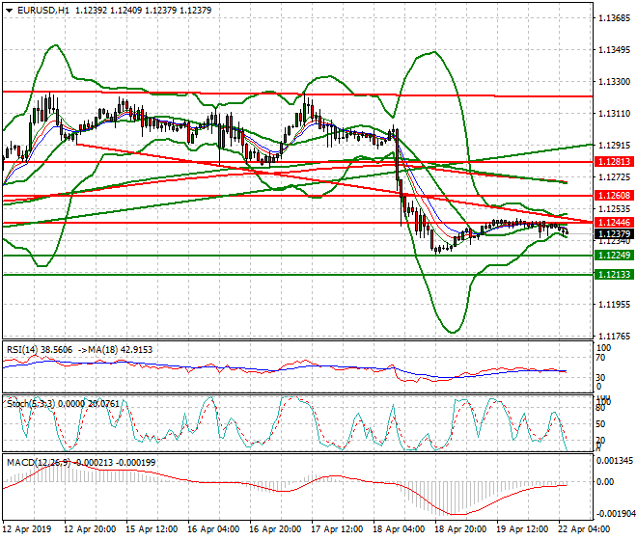The width and height of the screenshot is (637, 540).
Task: Click the MACD scale value -0.001904
Action: pyautogui.click(x=615, y=514)
